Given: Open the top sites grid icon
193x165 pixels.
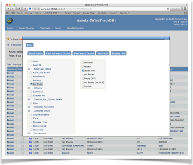Looking at the screenshot, I should click(13, 13).
